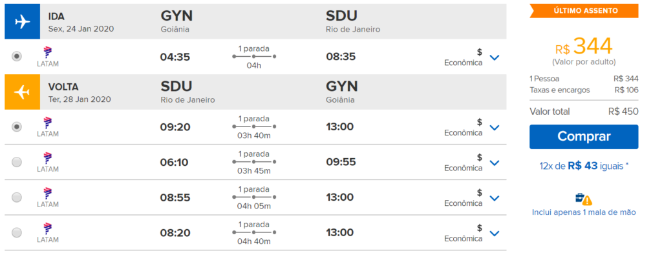Choose the 08:20 return flight option
662x253 pixels.
point(16,233)
